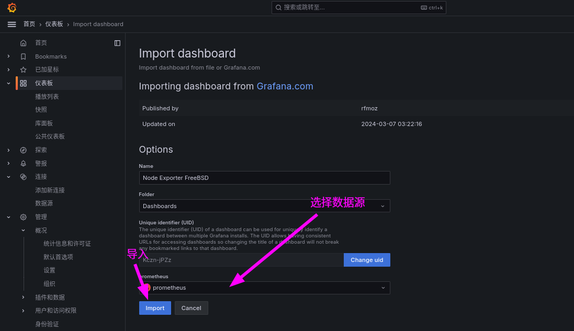The width and height of the screenshot is (574, 331).
Task: Collapse the 连接 section
Action: [x=8, y=177]
